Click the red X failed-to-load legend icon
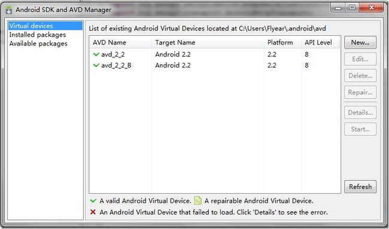The width and height of the screenshot is (389, 229). 93,212
